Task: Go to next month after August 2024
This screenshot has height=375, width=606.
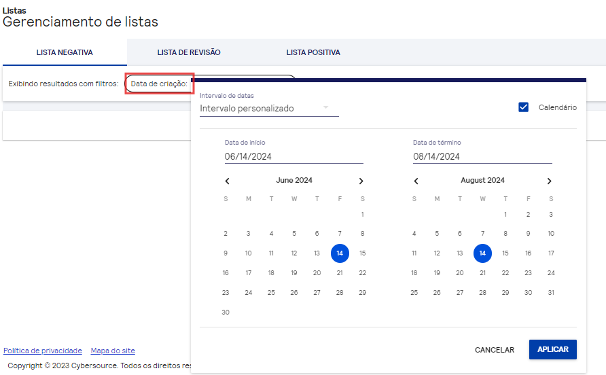Action: tap(549, 181)
